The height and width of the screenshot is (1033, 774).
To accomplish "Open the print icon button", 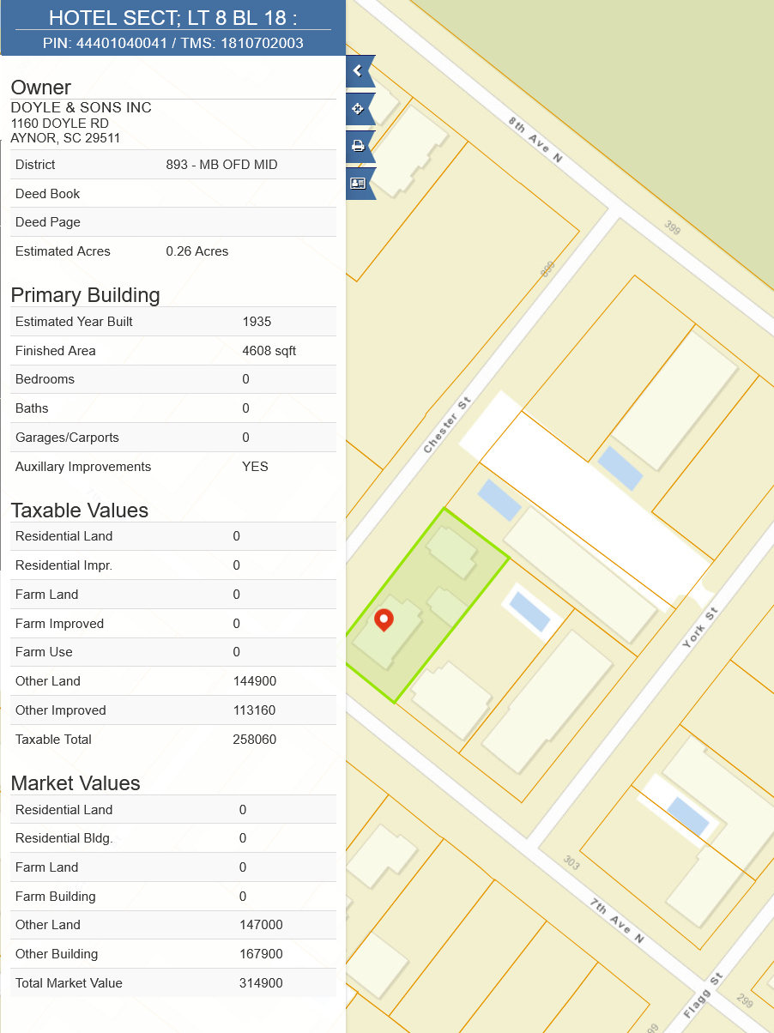I will click(359, 146).
